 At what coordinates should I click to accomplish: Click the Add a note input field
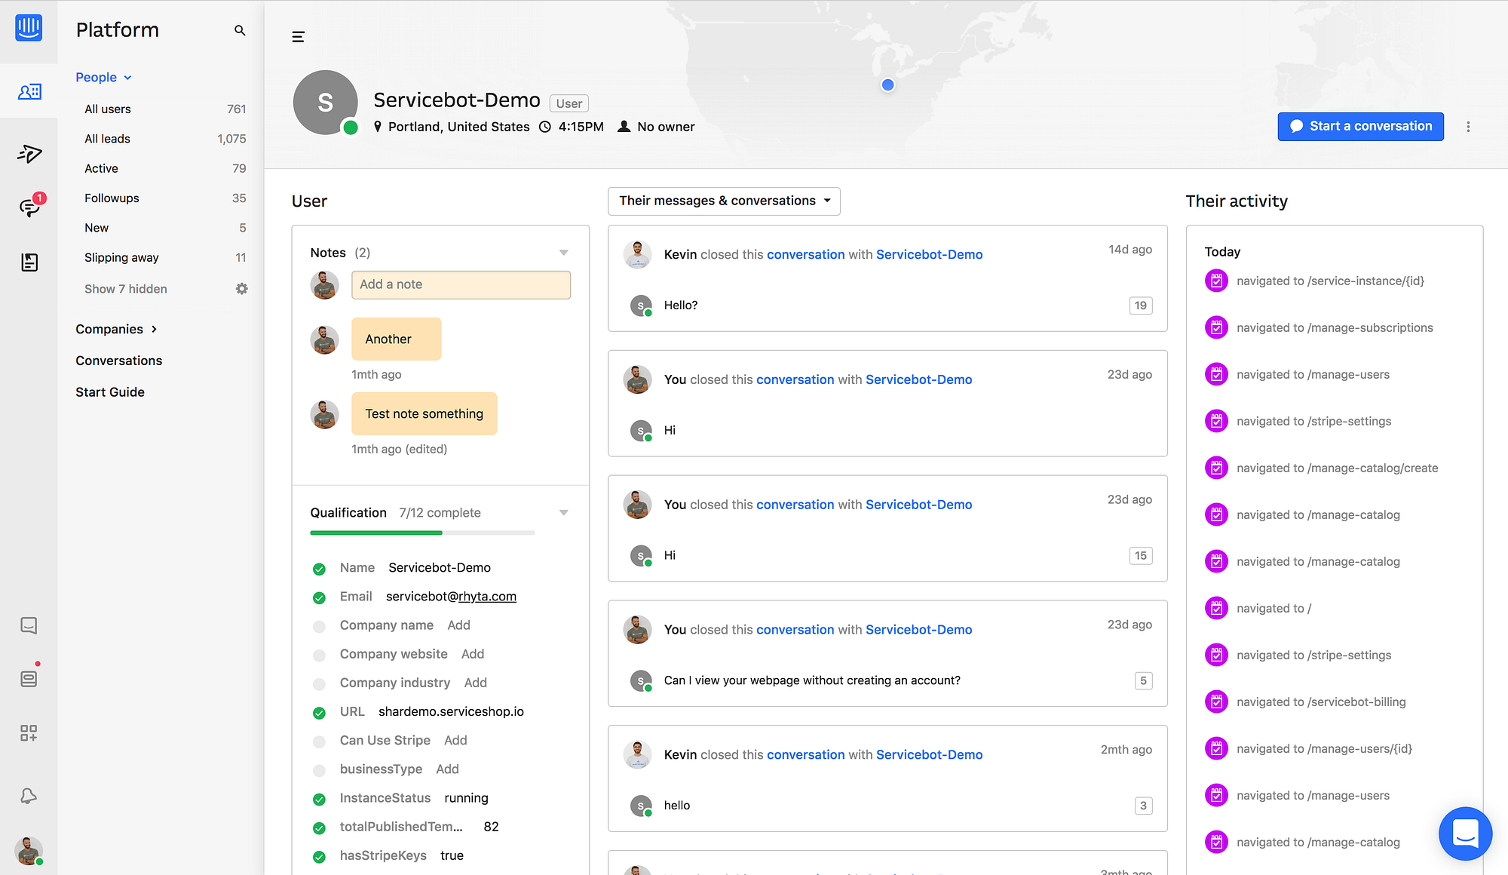(461, 284)
